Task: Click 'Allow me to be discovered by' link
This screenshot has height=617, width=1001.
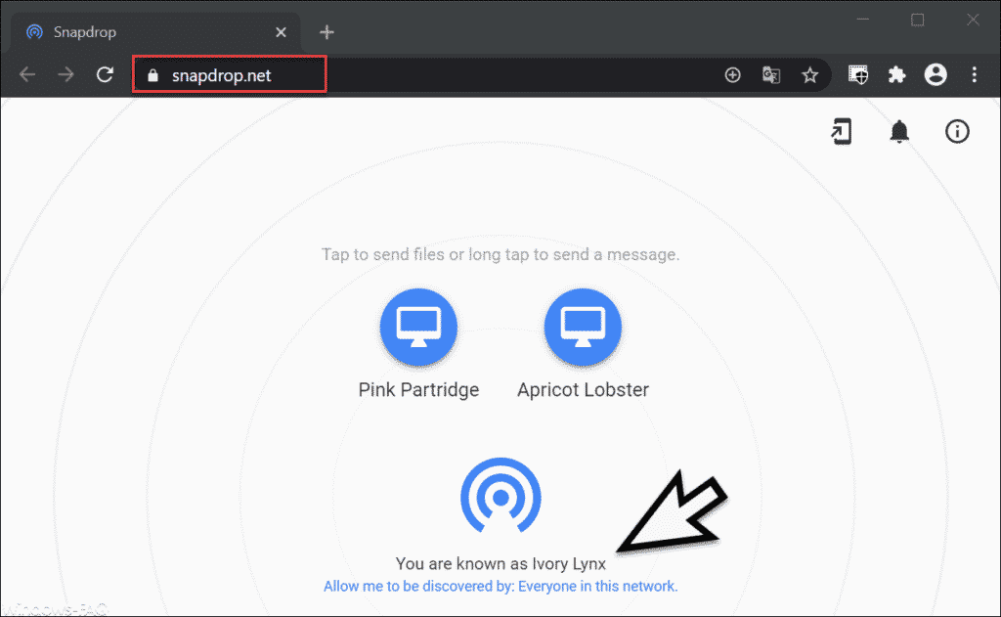Action: [x=500, y=586]
